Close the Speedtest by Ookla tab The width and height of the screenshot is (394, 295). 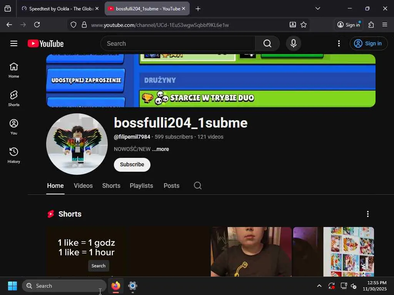[x=97, y=8]
